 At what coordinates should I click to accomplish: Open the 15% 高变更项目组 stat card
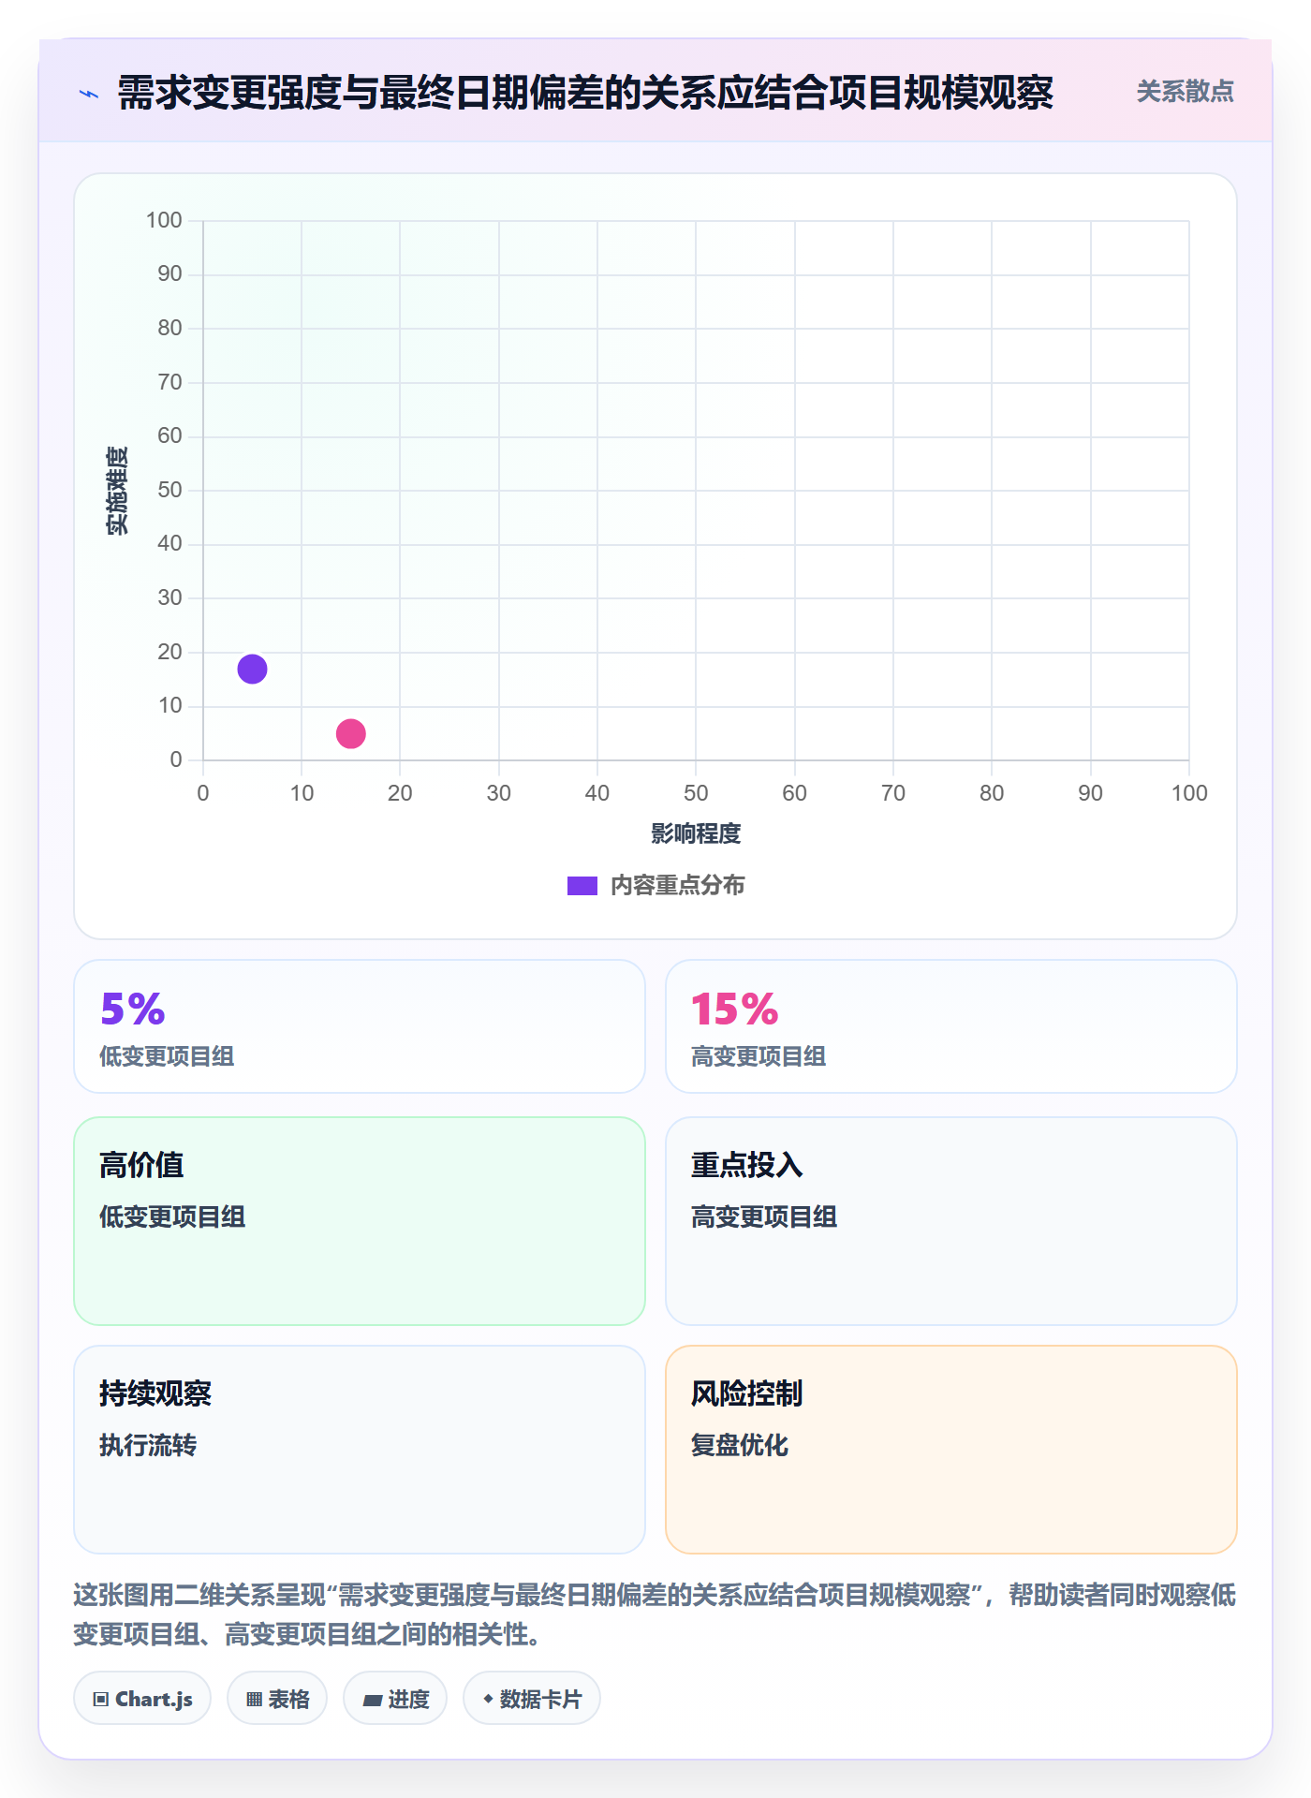pyautogui.click(x=951, y=1026)
